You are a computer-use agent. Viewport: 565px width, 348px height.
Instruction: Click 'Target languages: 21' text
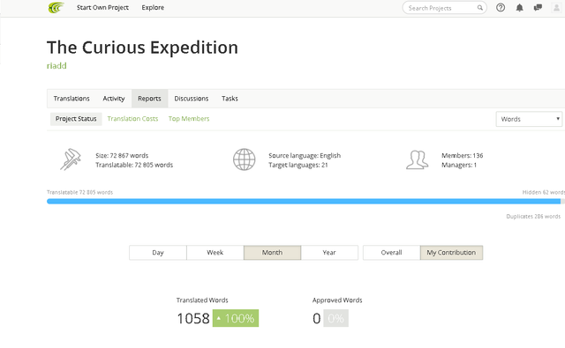tap(298, 165)
